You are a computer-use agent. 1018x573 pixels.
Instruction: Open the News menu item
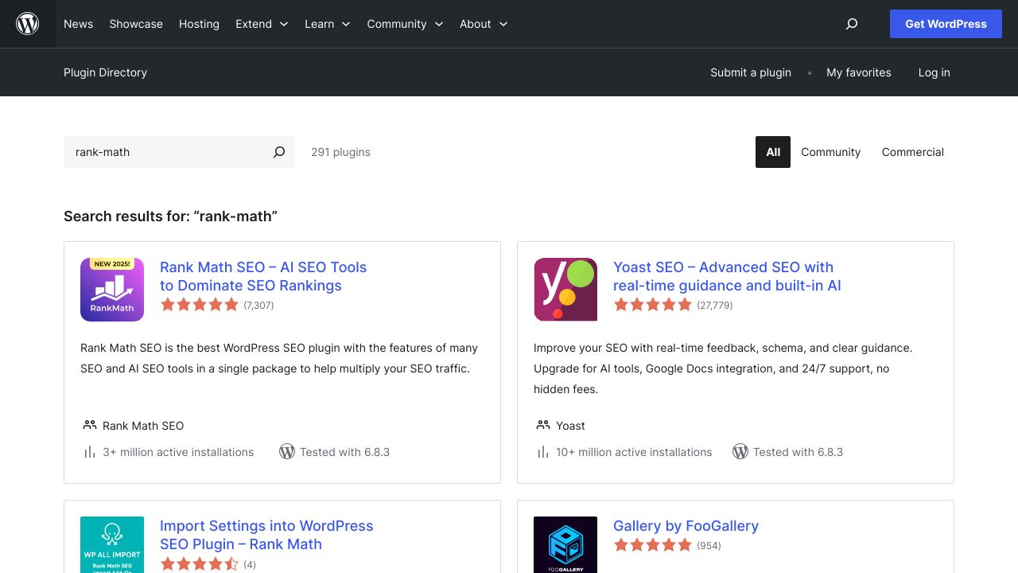tap(78, 24)
